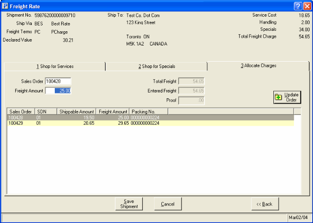Click shippable amount 19.50 cell
Viewport: 313px width, 223px height.
coord(89,117)
